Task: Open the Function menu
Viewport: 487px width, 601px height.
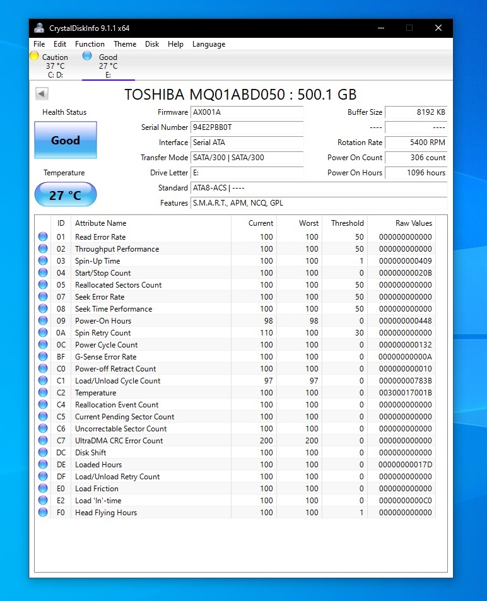Action: pyautogui.click(x=90, y=44)
